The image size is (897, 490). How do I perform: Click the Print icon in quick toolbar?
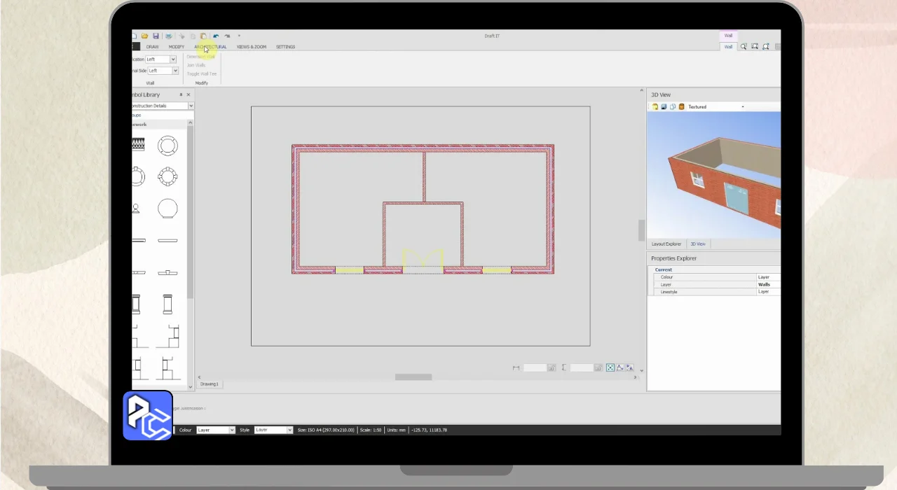(168, 36)
